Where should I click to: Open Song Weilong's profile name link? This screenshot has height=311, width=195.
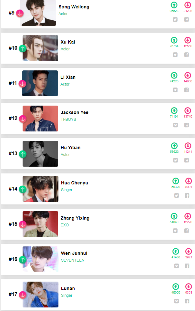click(74, 7)
